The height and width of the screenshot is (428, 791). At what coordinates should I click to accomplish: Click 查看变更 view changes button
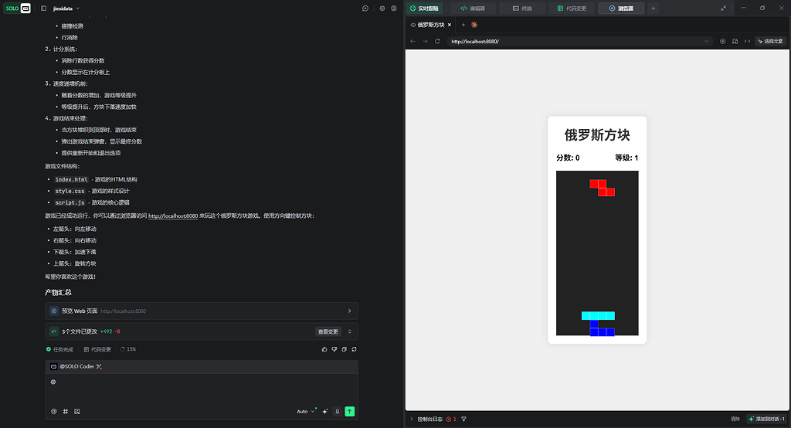click(x=328, y=331)
